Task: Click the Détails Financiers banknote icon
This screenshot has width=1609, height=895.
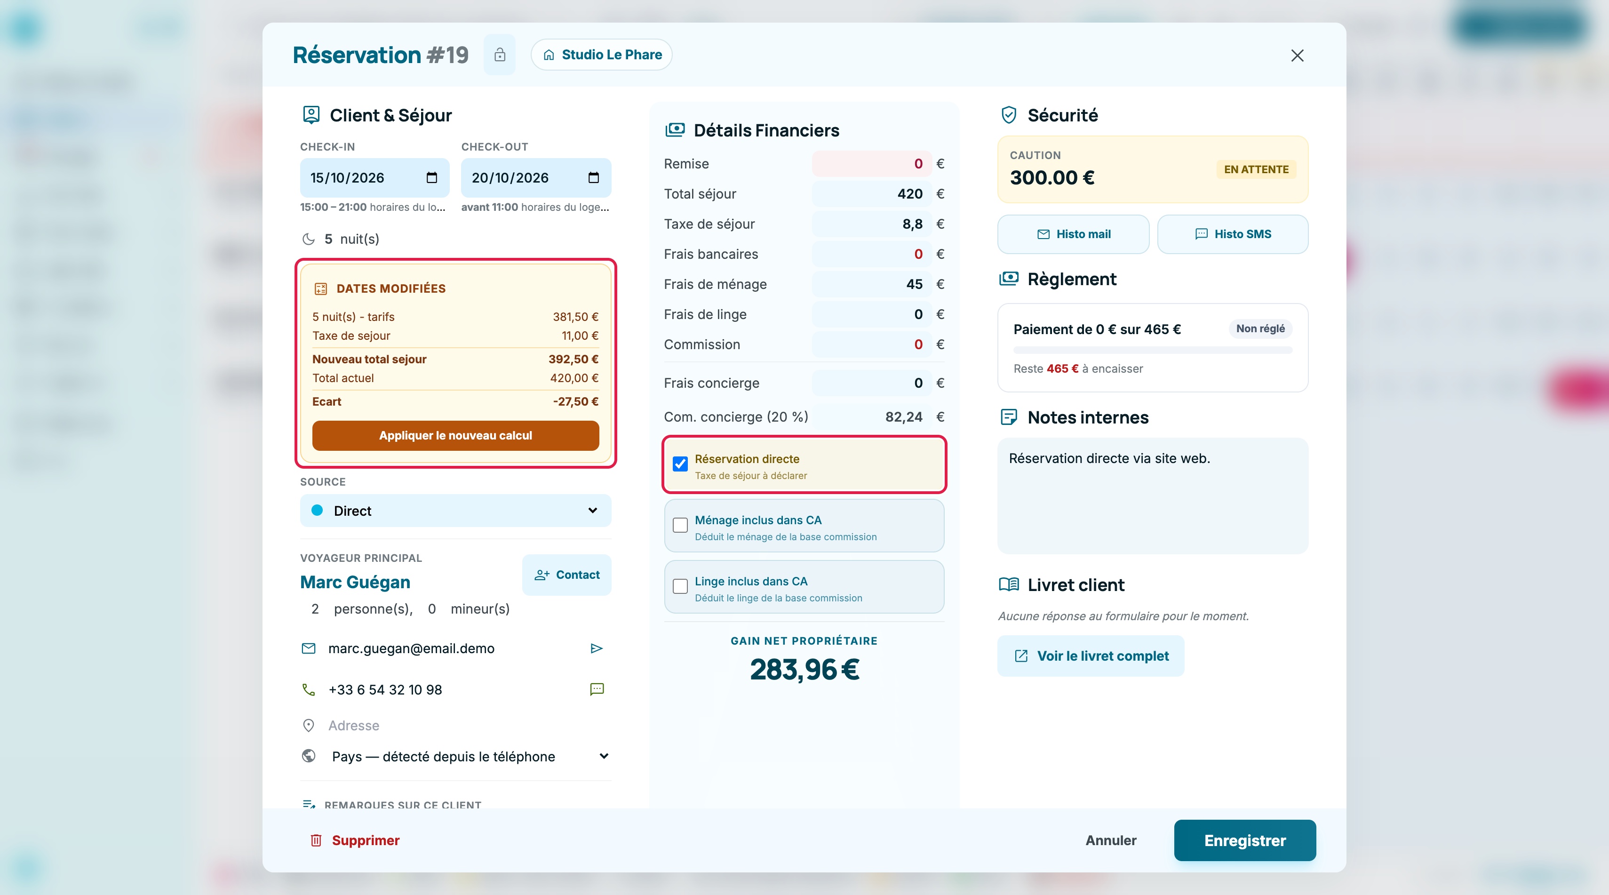Action: 675,130
